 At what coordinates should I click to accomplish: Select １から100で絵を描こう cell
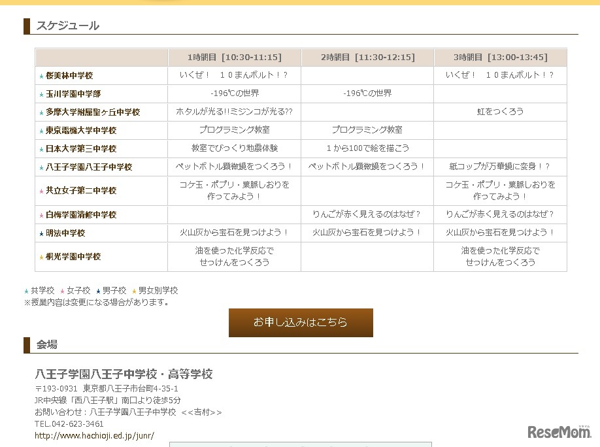[x=368, y=148]
